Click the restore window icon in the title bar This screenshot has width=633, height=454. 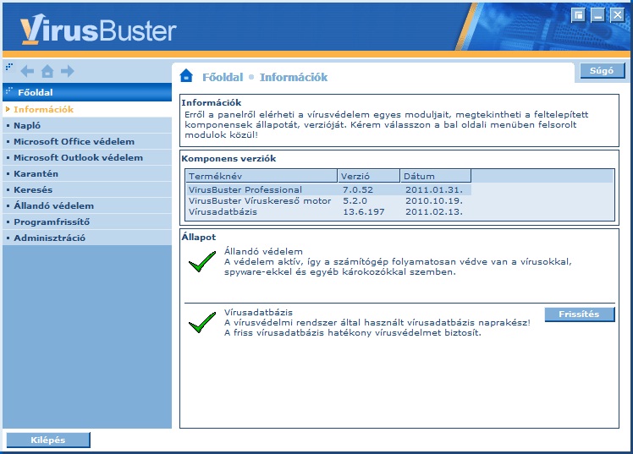coord(579,15)
